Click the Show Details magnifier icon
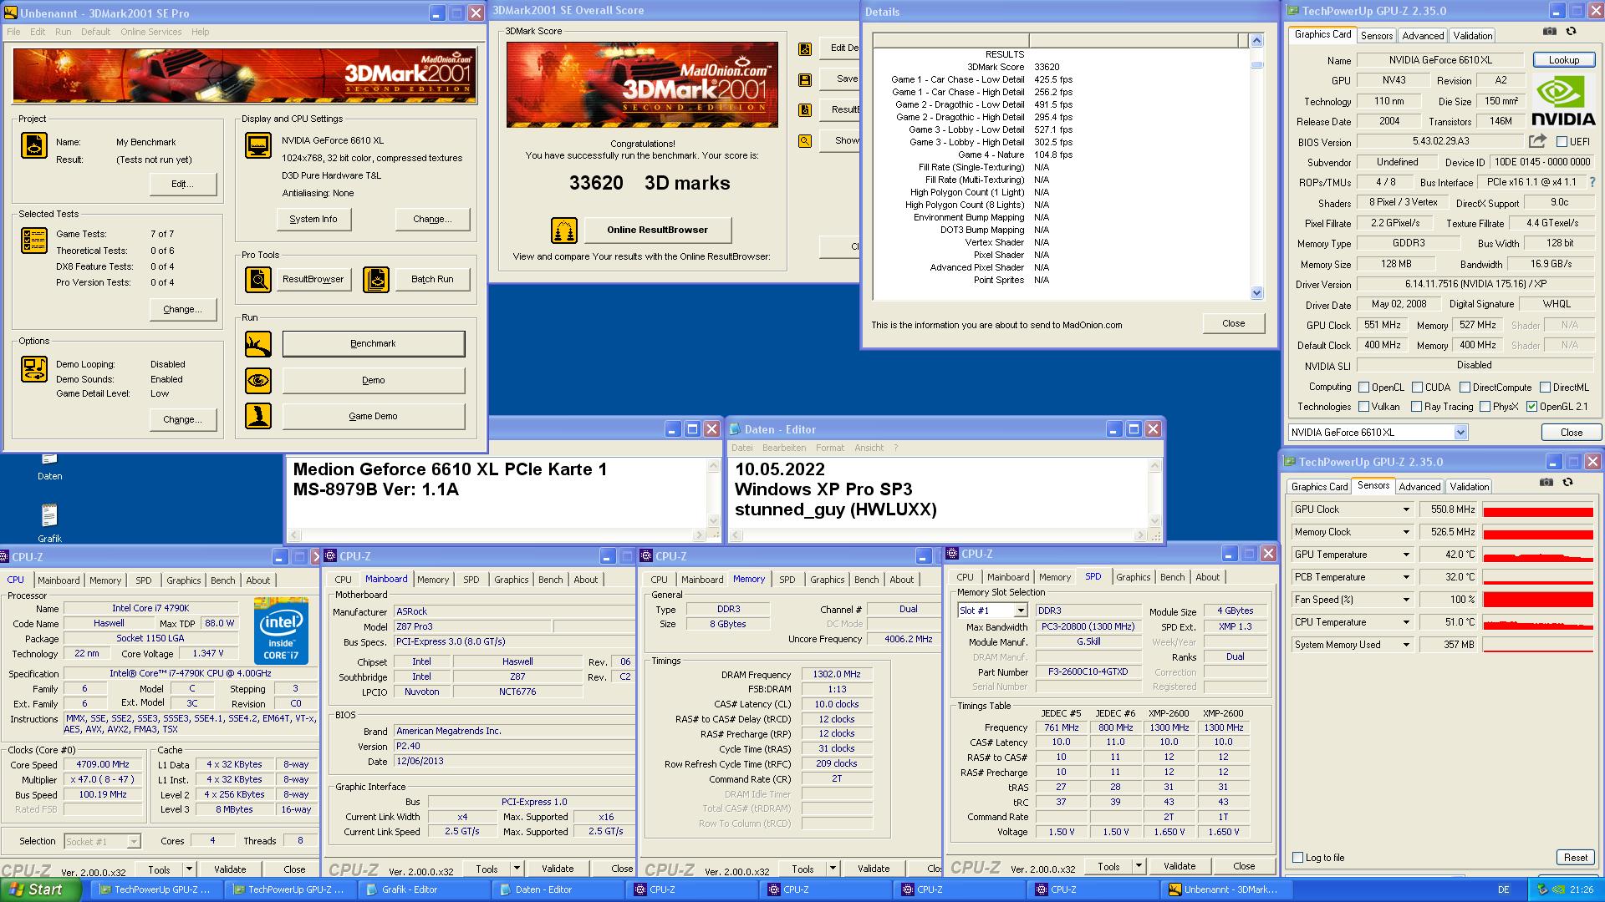The width and height of the screenshot is (1605, 902). pos(805,141)
